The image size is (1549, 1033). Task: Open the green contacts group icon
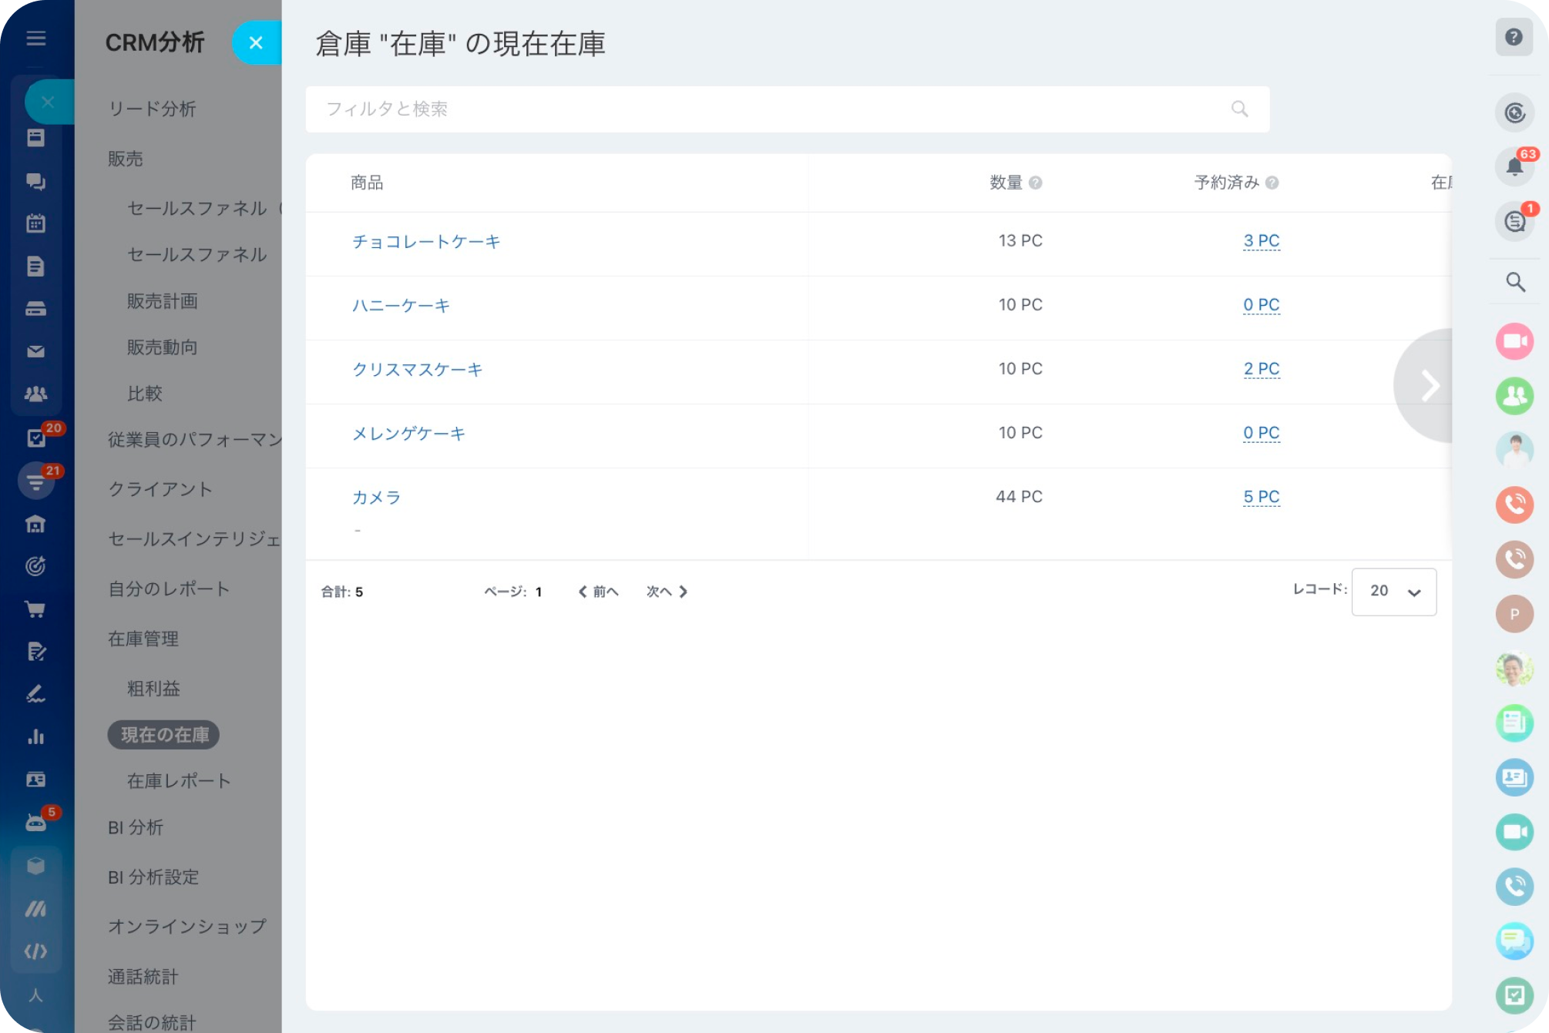click(1514, 395)
